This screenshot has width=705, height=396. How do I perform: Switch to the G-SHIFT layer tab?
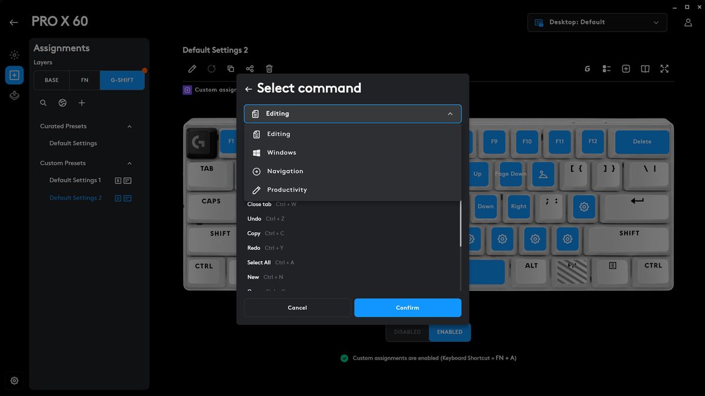pyautogui.click(x=122, y=80)
